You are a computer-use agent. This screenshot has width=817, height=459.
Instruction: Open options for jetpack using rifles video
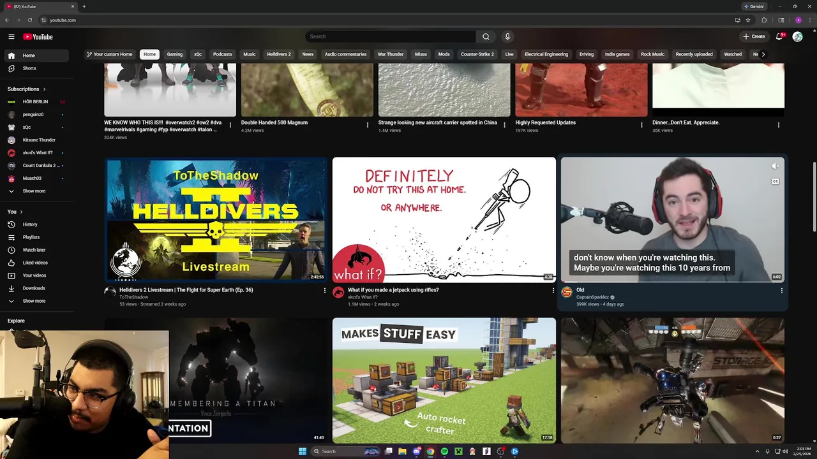pyautogui.click(x=553, y=291)
